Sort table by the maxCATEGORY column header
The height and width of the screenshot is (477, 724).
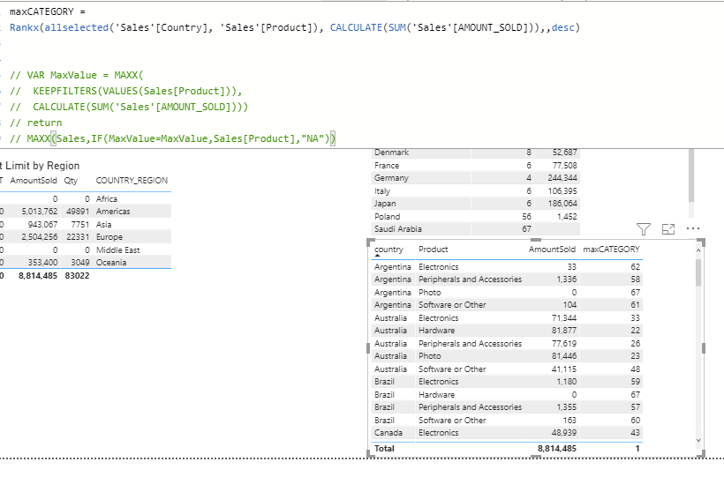click(611, 250)
